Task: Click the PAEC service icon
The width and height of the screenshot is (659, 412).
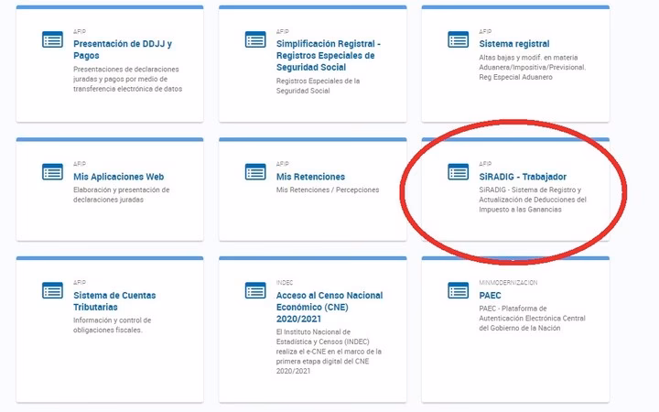Action: (458, 291)
